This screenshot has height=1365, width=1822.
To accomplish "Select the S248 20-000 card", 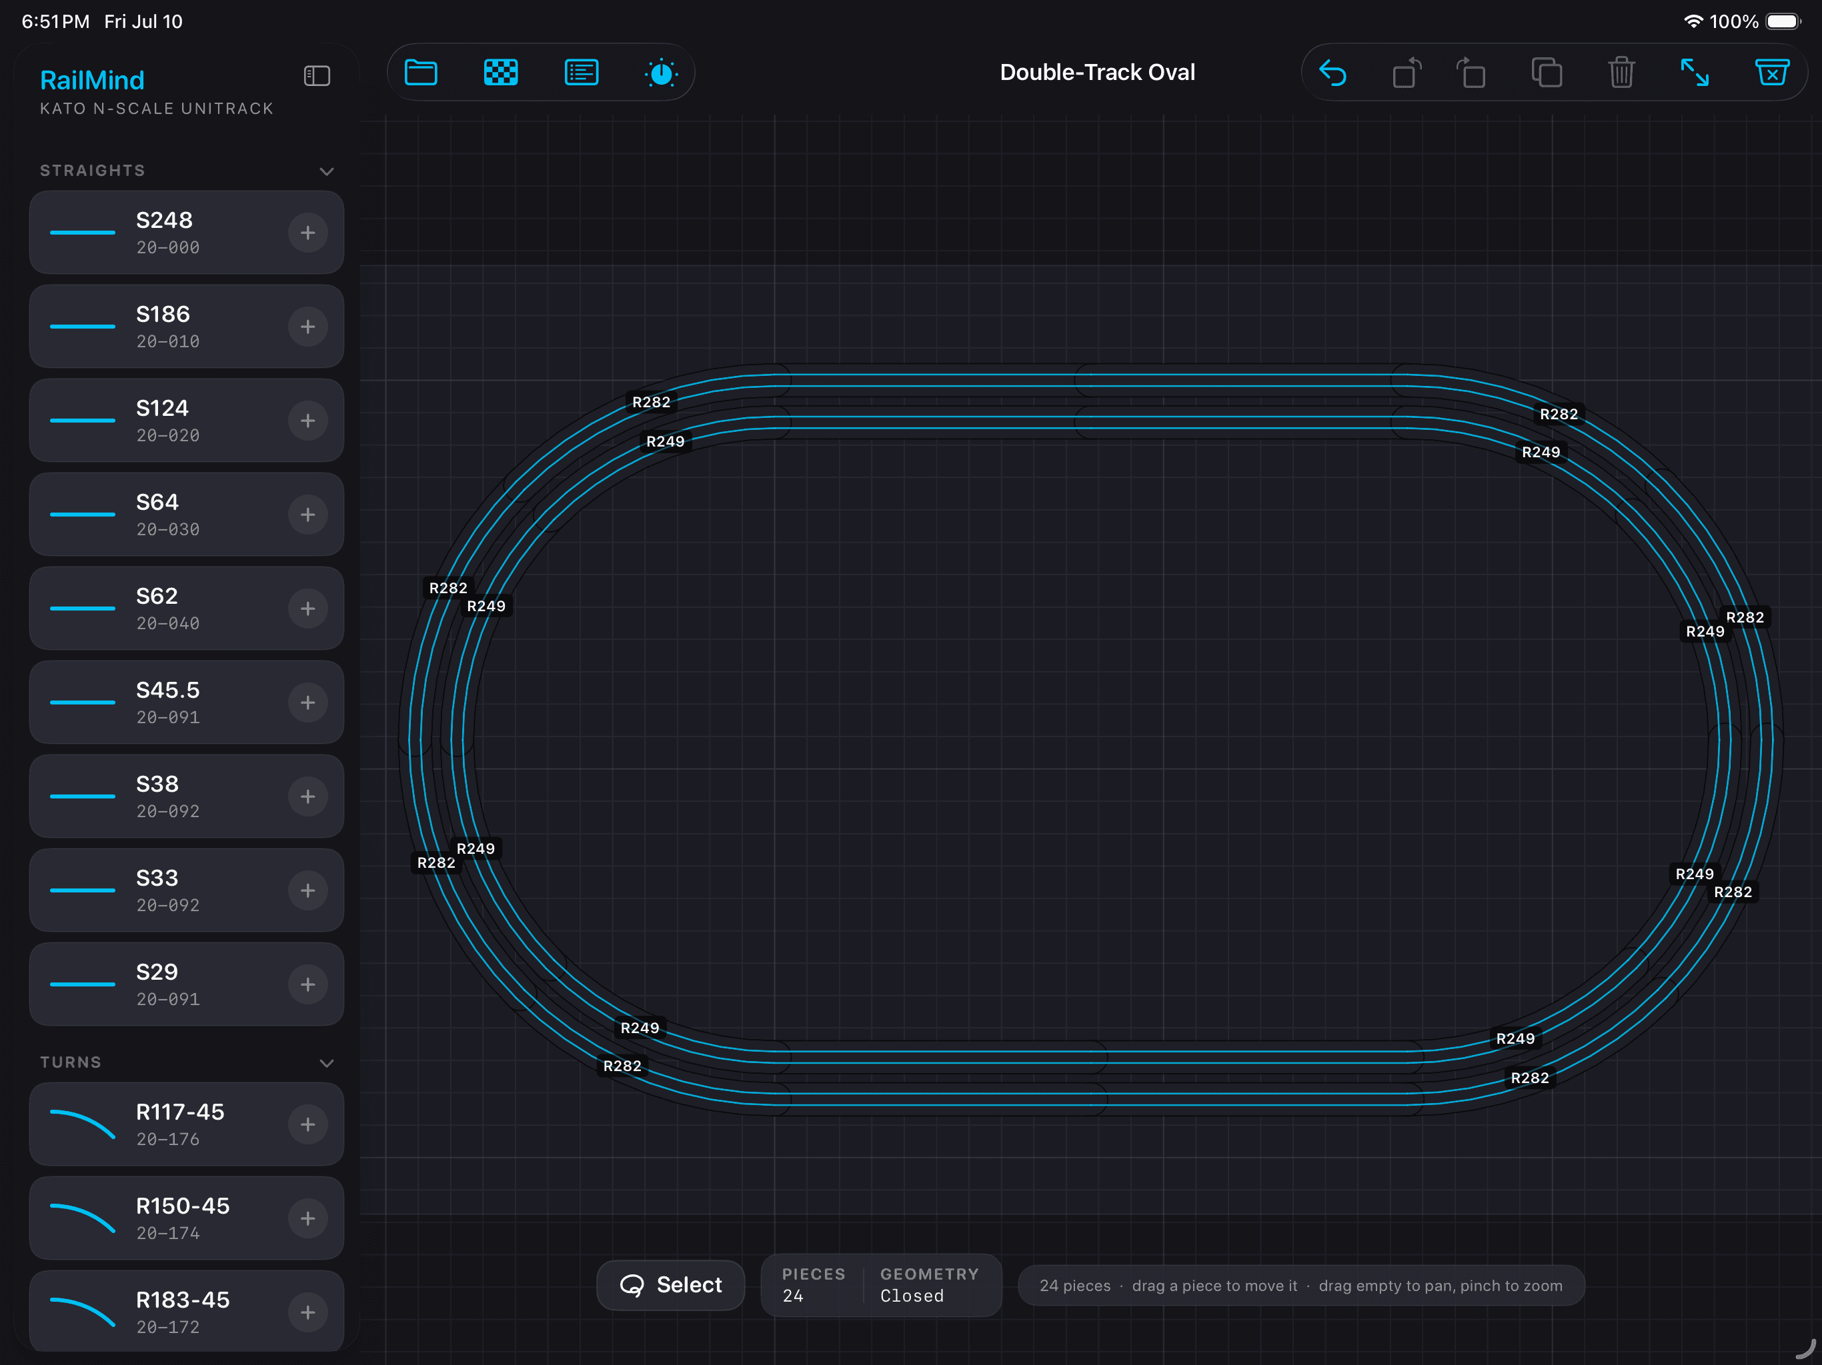I will coord(186,233).
